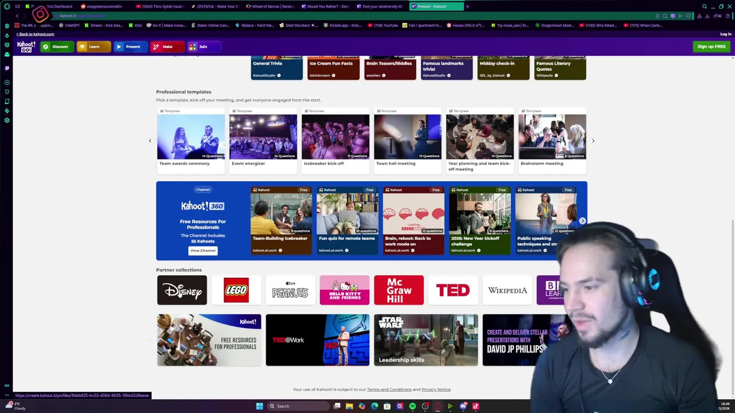Click the browser address bar

point(345,16)
